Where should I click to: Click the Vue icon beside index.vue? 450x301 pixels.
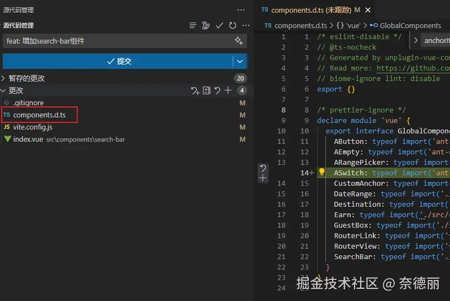point(8,139)
